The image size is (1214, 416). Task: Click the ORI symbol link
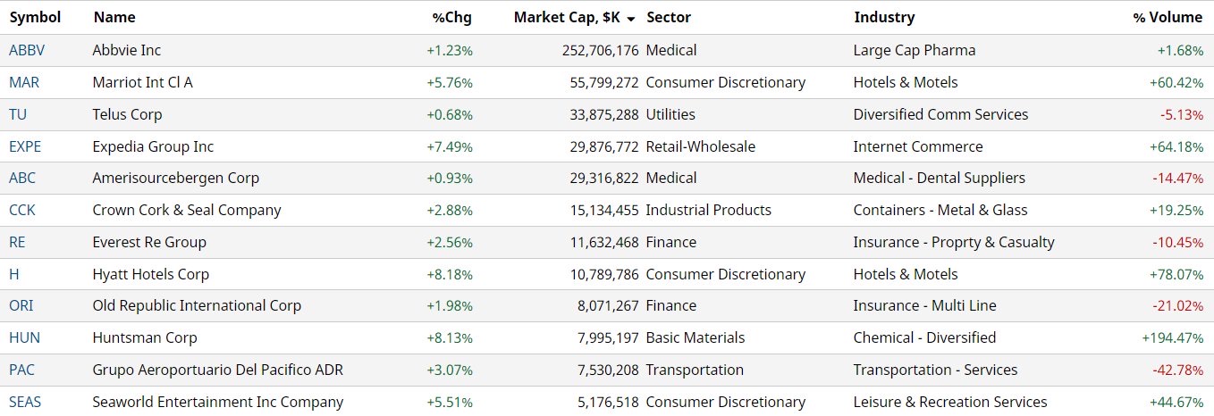21,305
